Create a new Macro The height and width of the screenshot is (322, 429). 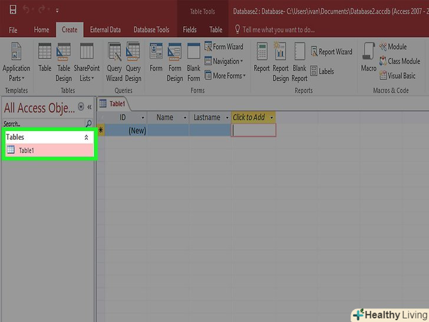368,57
